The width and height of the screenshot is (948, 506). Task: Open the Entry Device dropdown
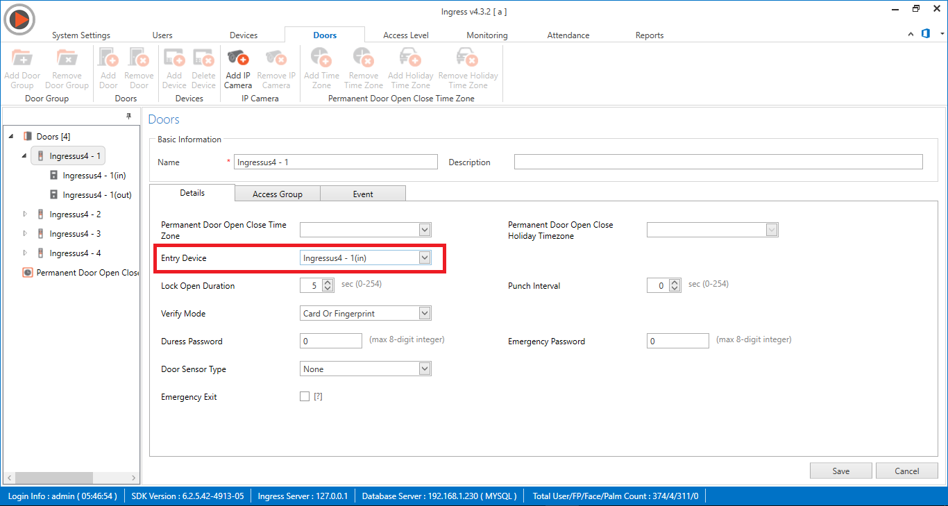425,258
